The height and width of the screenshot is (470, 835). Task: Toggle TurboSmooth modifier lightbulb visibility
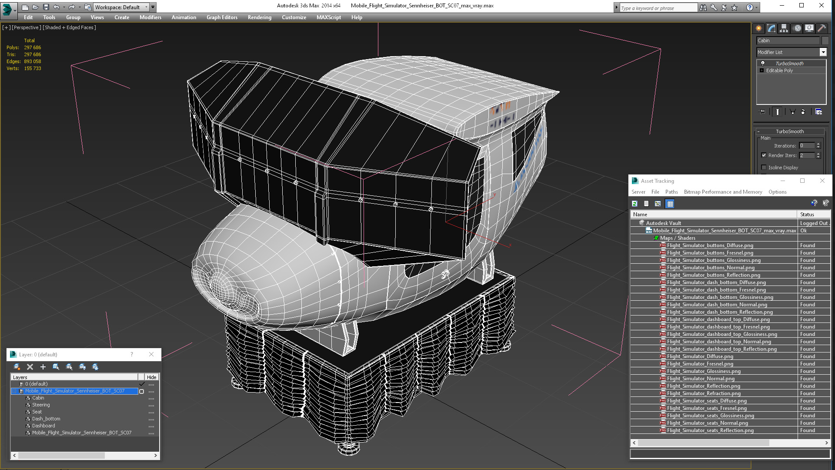click(762, 64)
